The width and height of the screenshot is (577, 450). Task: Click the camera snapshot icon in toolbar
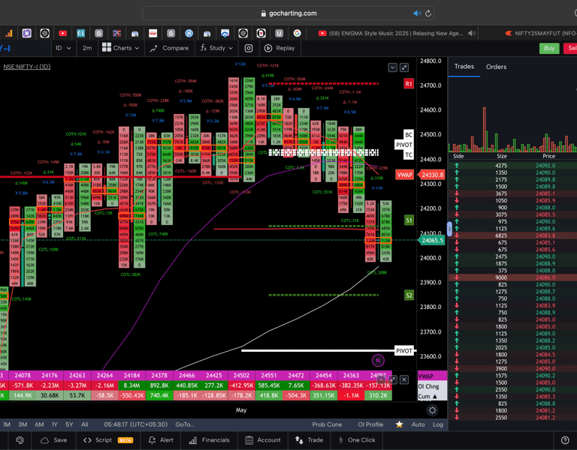coord(249,48)
